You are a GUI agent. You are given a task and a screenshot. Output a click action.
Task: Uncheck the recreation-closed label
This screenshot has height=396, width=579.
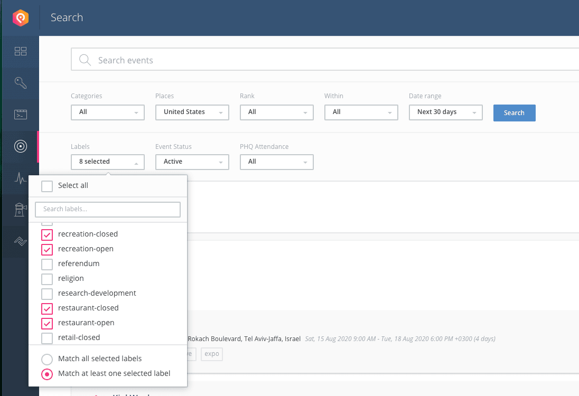[x=47, y=234]
